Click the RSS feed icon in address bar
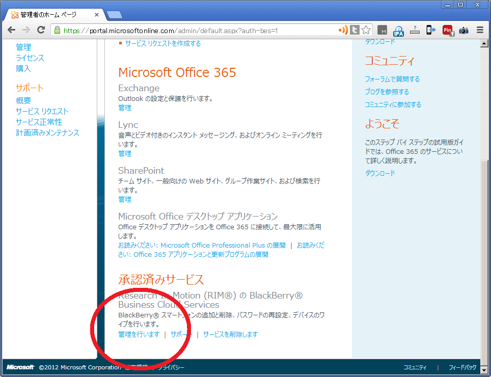Viewport: 491px width, 377px height. tap(343, 30)
